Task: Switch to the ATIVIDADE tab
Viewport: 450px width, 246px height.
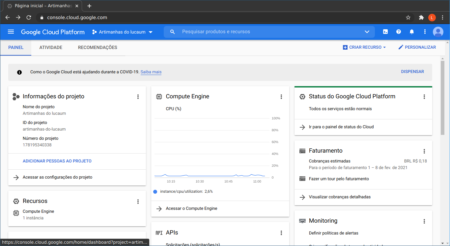Action: coord(51,48)
